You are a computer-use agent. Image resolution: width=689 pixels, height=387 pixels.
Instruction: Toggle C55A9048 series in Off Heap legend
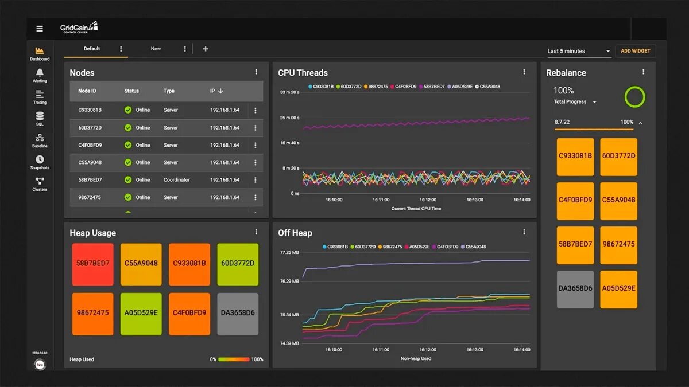pos(473,247)
